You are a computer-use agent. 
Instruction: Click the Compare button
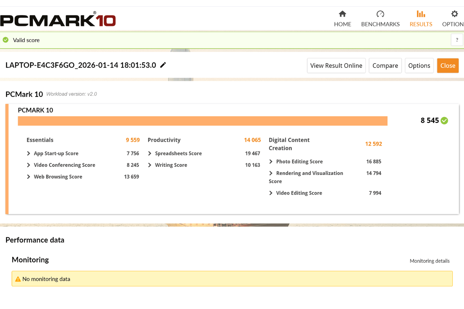(386, 66)
